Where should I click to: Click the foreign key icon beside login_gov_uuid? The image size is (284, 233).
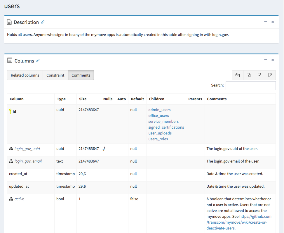click(11, 148)
